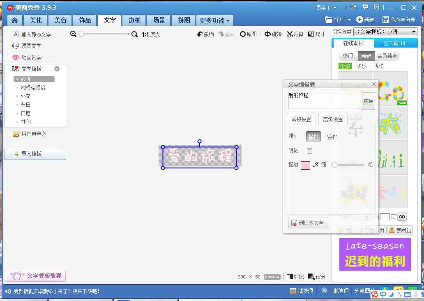Click the Sogou input method S icon
Viewport: 424px width, 301px height.
pyautogui.click(x=375, y=294)
